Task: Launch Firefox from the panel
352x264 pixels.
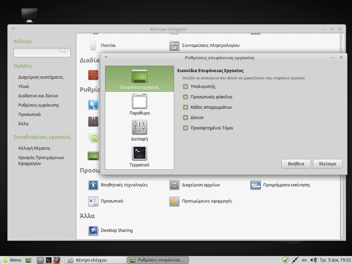Action: pos(57,260)
